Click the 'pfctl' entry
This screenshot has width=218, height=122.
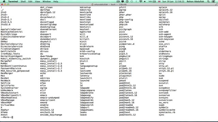tap(123, 7)
